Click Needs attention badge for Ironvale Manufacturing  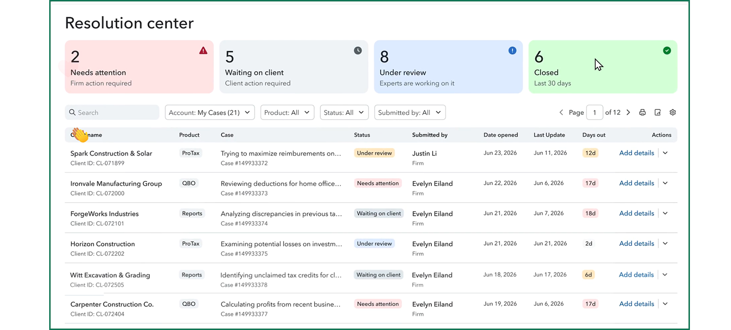click(378, 183)
